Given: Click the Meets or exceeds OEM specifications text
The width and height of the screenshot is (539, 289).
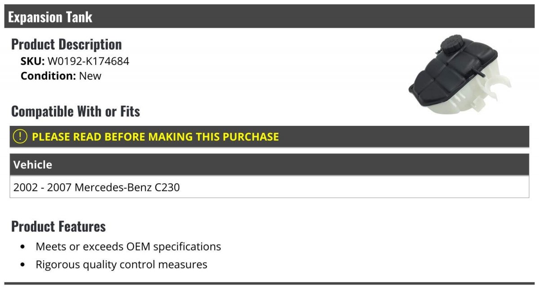Looking at the screenshot, I should pyautogui.click(x=128, y=246).
